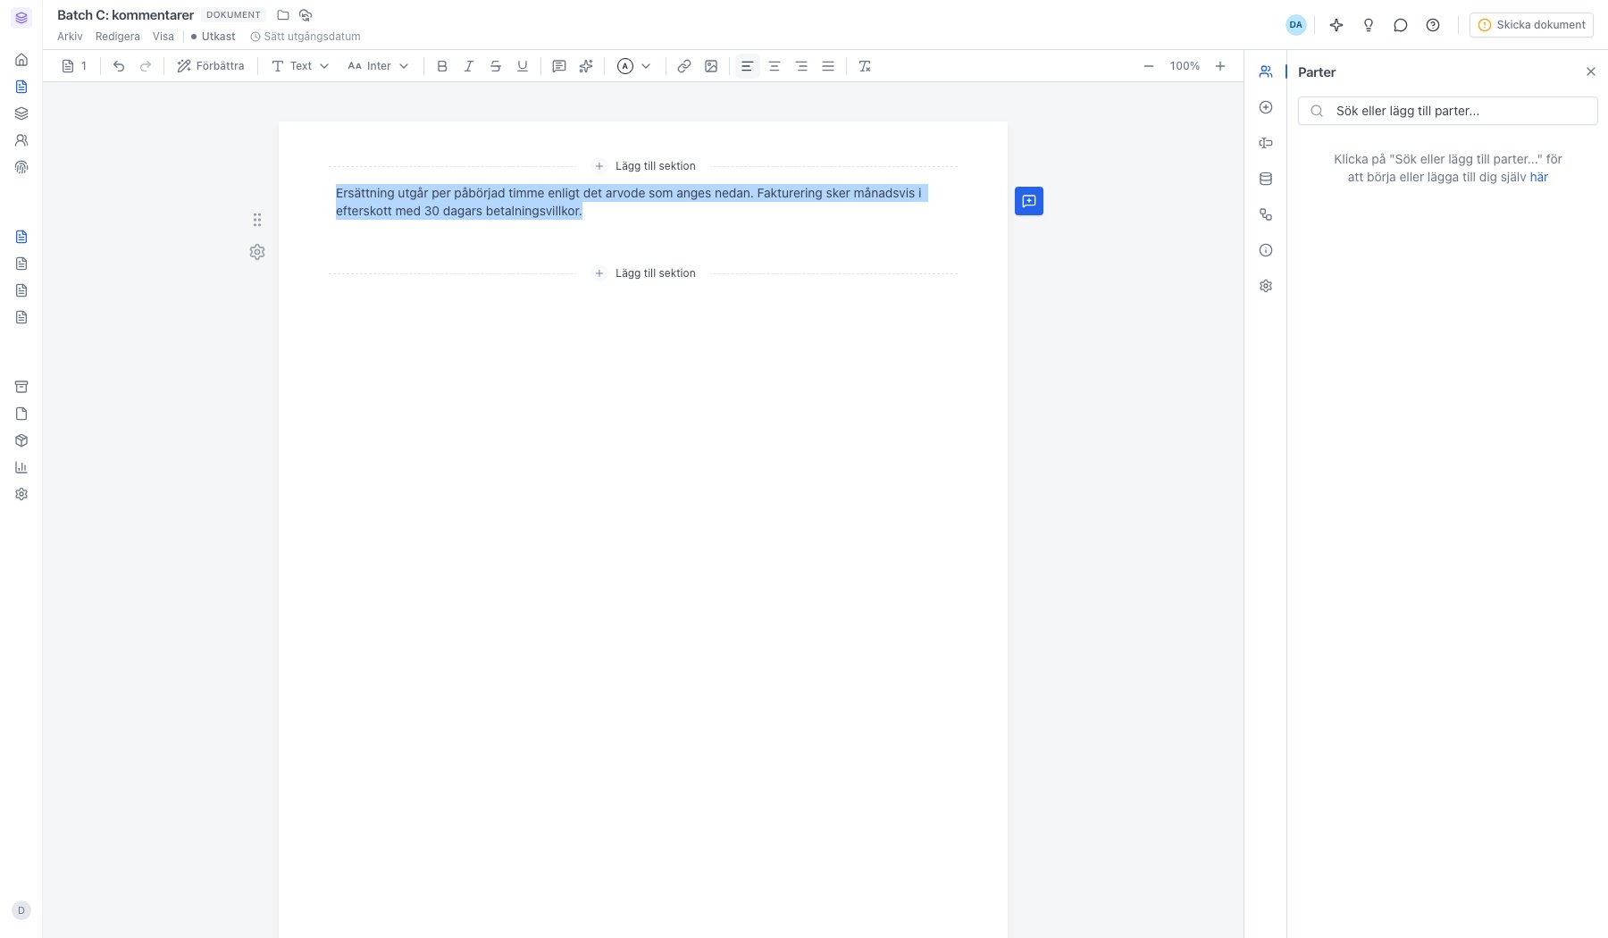Open the Inter font dropdown
The image size is (1608, 938).
(379, 66)
